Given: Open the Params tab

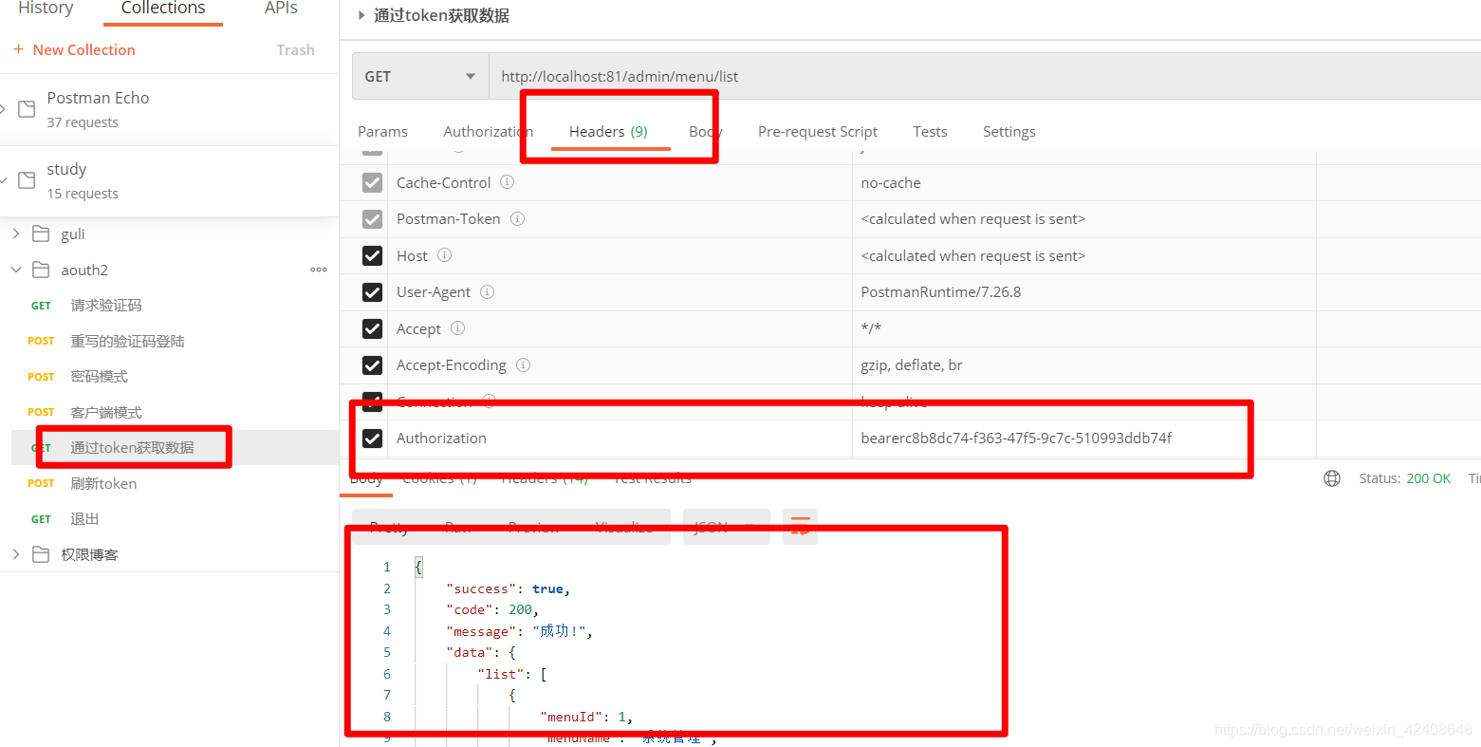Looking at the screenshot, I should pyautogui.click(x=382, y=131).
